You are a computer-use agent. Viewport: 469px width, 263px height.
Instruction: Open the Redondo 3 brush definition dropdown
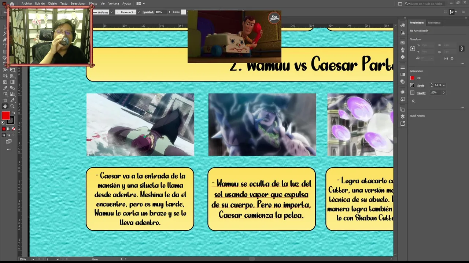pos(138,12)
